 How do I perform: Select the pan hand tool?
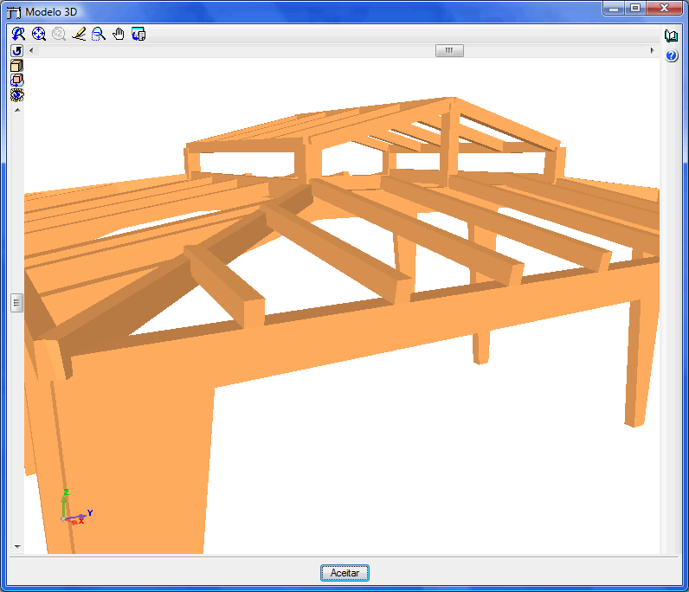(119, 34)
